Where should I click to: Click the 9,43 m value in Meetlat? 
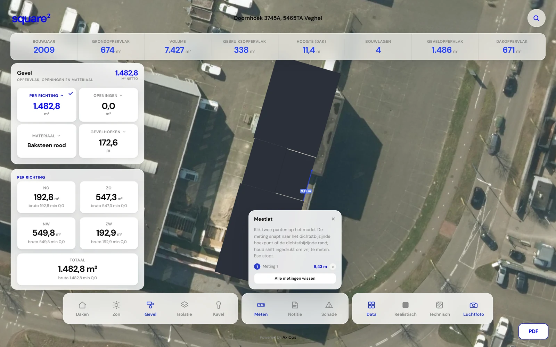click(320, 266)
